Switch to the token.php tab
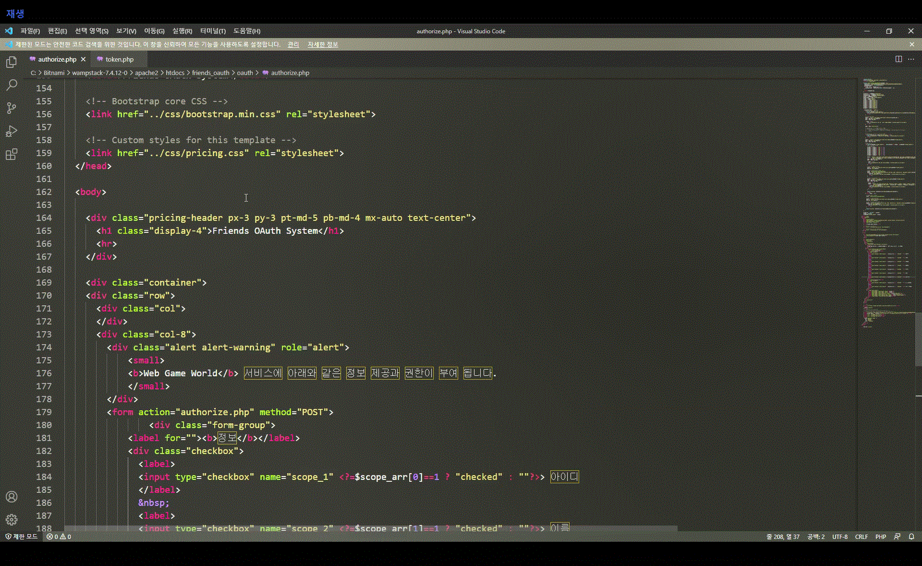 (x=119, y=59)
